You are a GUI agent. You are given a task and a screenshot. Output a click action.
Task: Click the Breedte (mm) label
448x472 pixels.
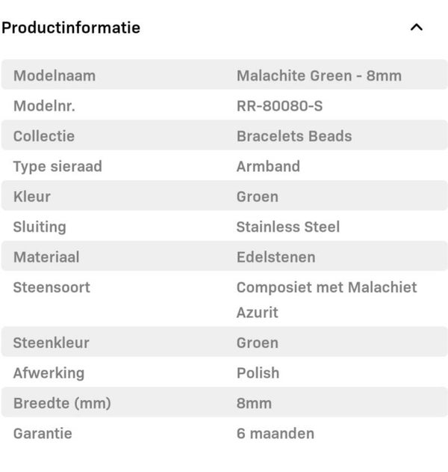pos(62,403)
